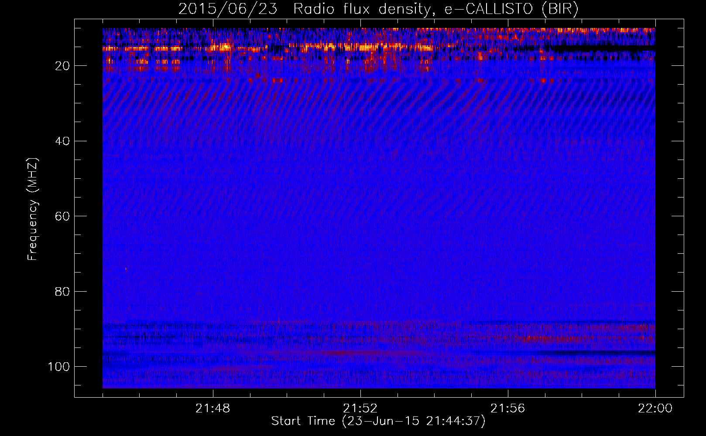Click the 22:00 time tick label
The width and height of the screenshot is (706, 436).
pyautogui.click(x=655, y=409)
